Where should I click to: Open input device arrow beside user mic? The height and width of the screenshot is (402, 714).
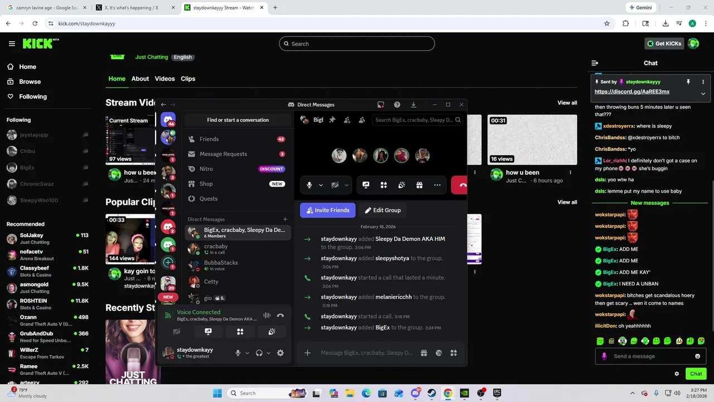coord(247,353)
